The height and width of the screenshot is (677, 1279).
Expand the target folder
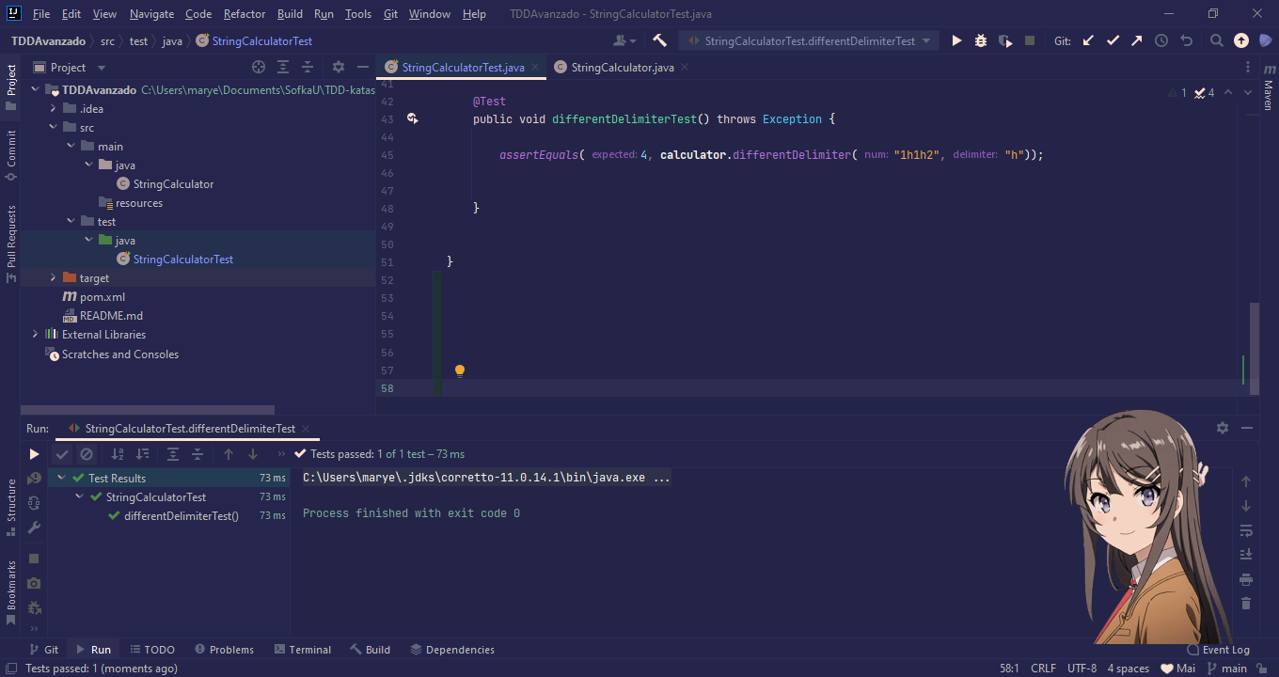click(54, 277)
